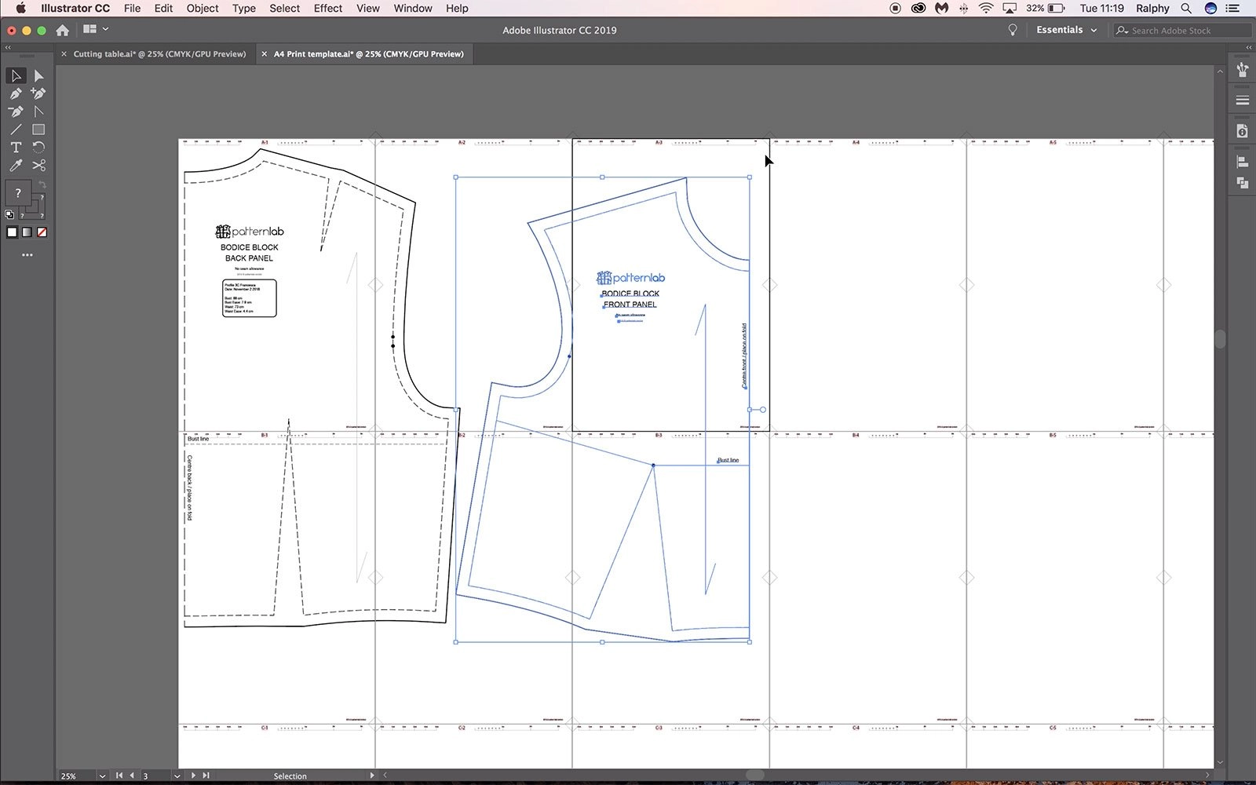This screenshot has height=785, width=1256.
Task: Open the Type menu
Action: click(243, 9)
